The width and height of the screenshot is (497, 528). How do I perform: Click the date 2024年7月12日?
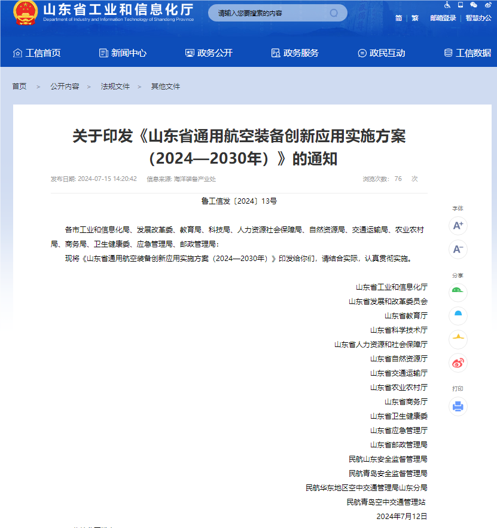pyautogui.click(x=402, y=516)
